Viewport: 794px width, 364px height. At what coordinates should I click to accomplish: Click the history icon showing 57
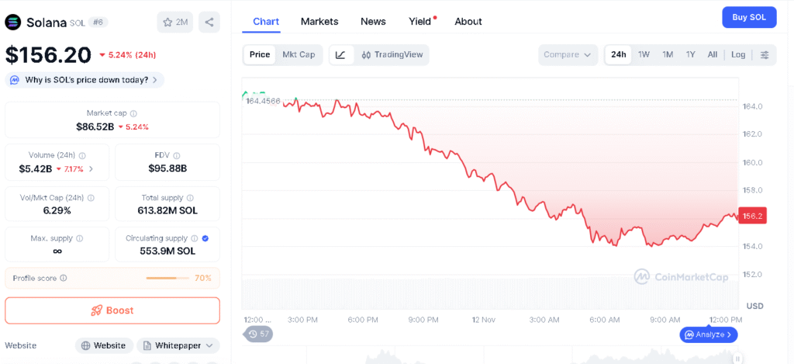[x=259, y=334]
